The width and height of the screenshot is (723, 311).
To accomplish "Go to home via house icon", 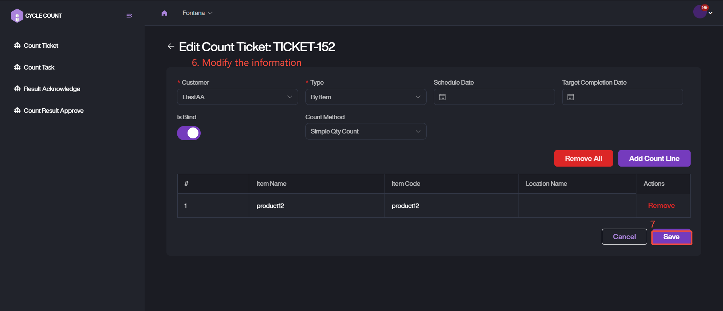I will [164, 13].
